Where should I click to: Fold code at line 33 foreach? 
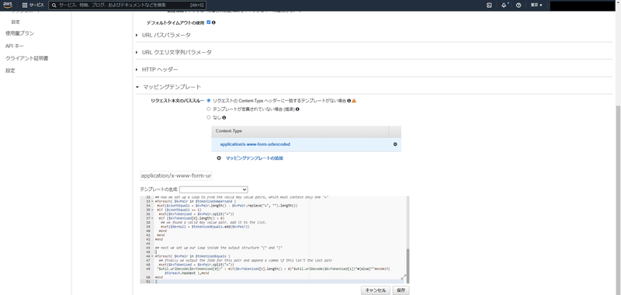[153, 201]
